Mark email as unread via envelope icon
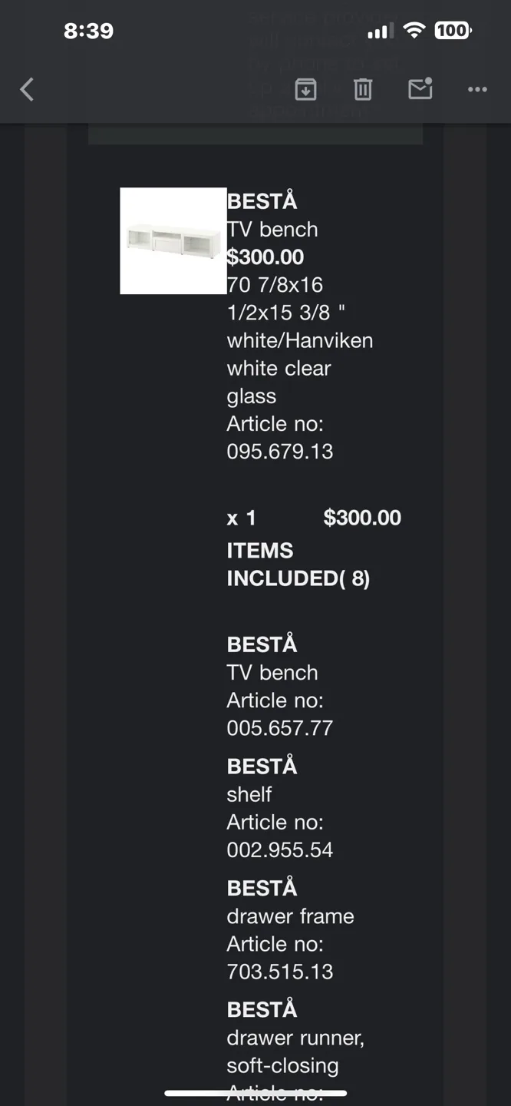Image resolution: width=511 pixels, height=1106 pixels. click(420, 89)
